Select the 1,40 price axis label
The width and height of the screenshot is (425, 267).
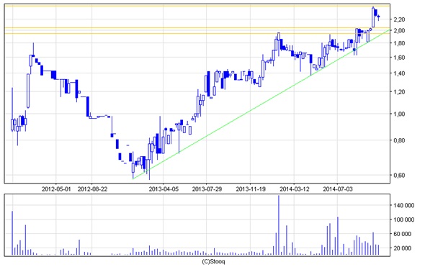coord(399,73)
